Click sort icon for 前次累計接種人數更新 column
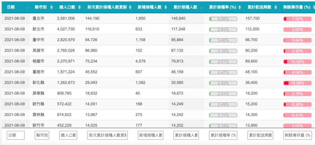This screenshot has height=145, width=315. tap(130, 7)
